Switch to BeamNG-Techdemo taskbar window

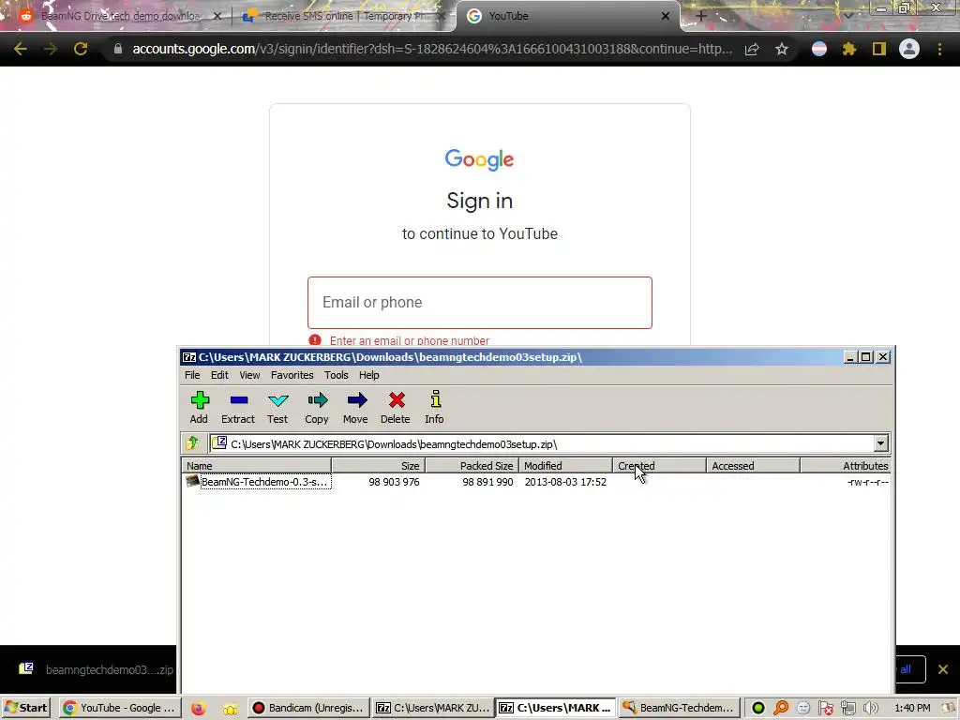click(x=679, y=708)
